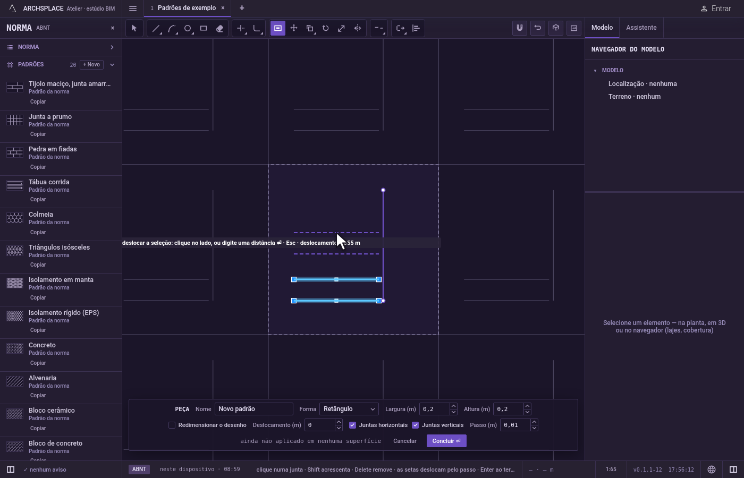Click the undo arrow icon

pos(538,28)
